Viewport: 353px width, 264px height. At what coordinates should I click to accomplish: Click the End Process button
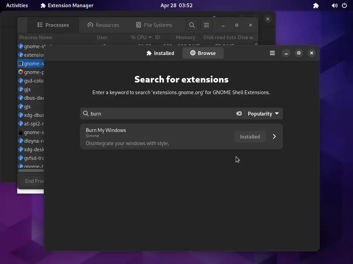point(32,181)
